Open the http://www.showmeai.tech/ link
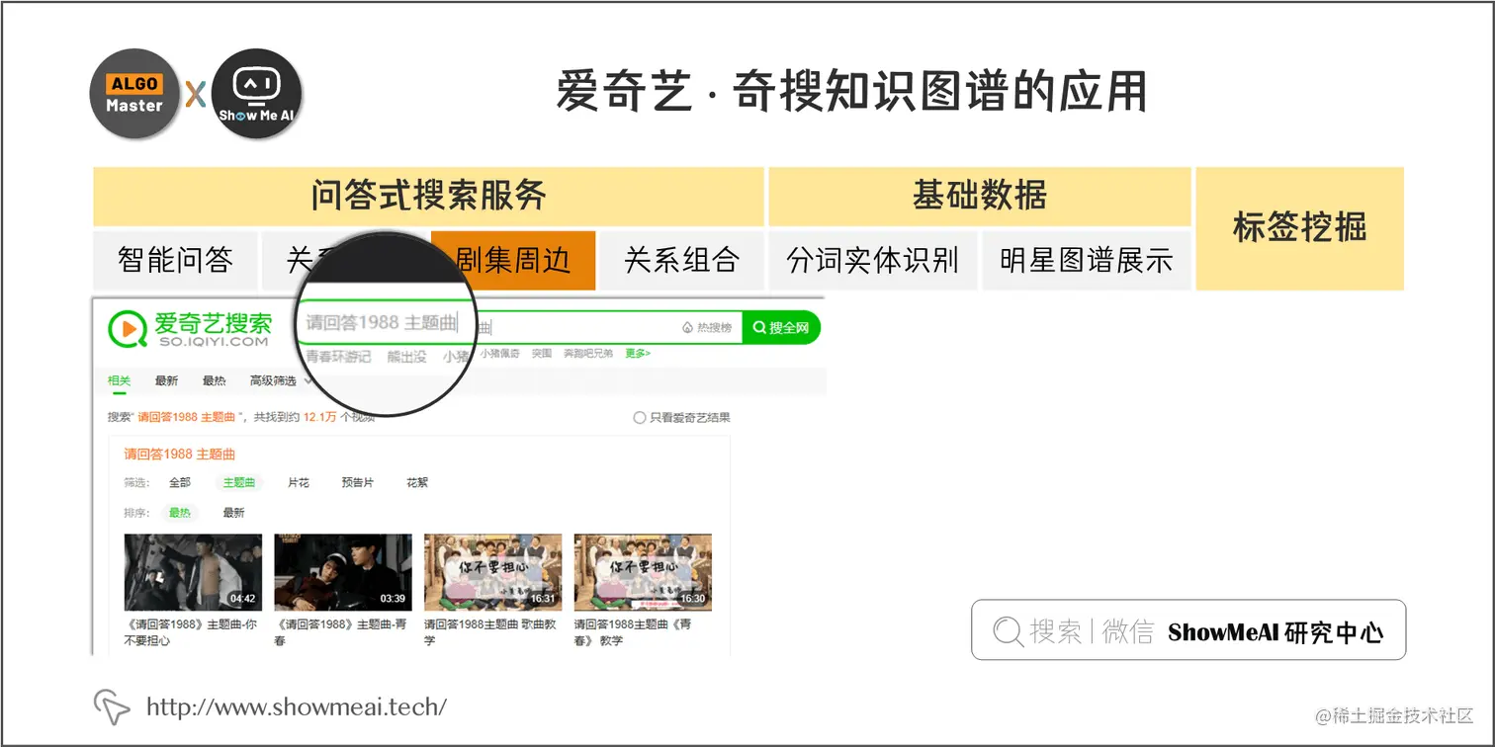 pyautogui.click(x=296, y=705)
